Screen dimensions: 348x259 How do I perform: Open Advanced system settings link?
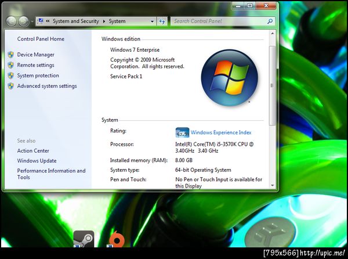(x=47, y=86)
